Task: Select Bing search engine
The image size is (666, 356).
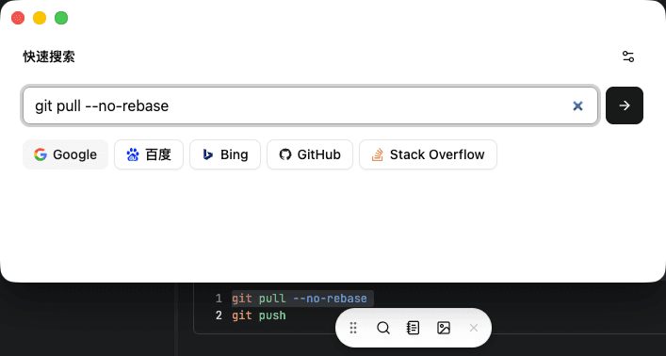Action: 225,154
